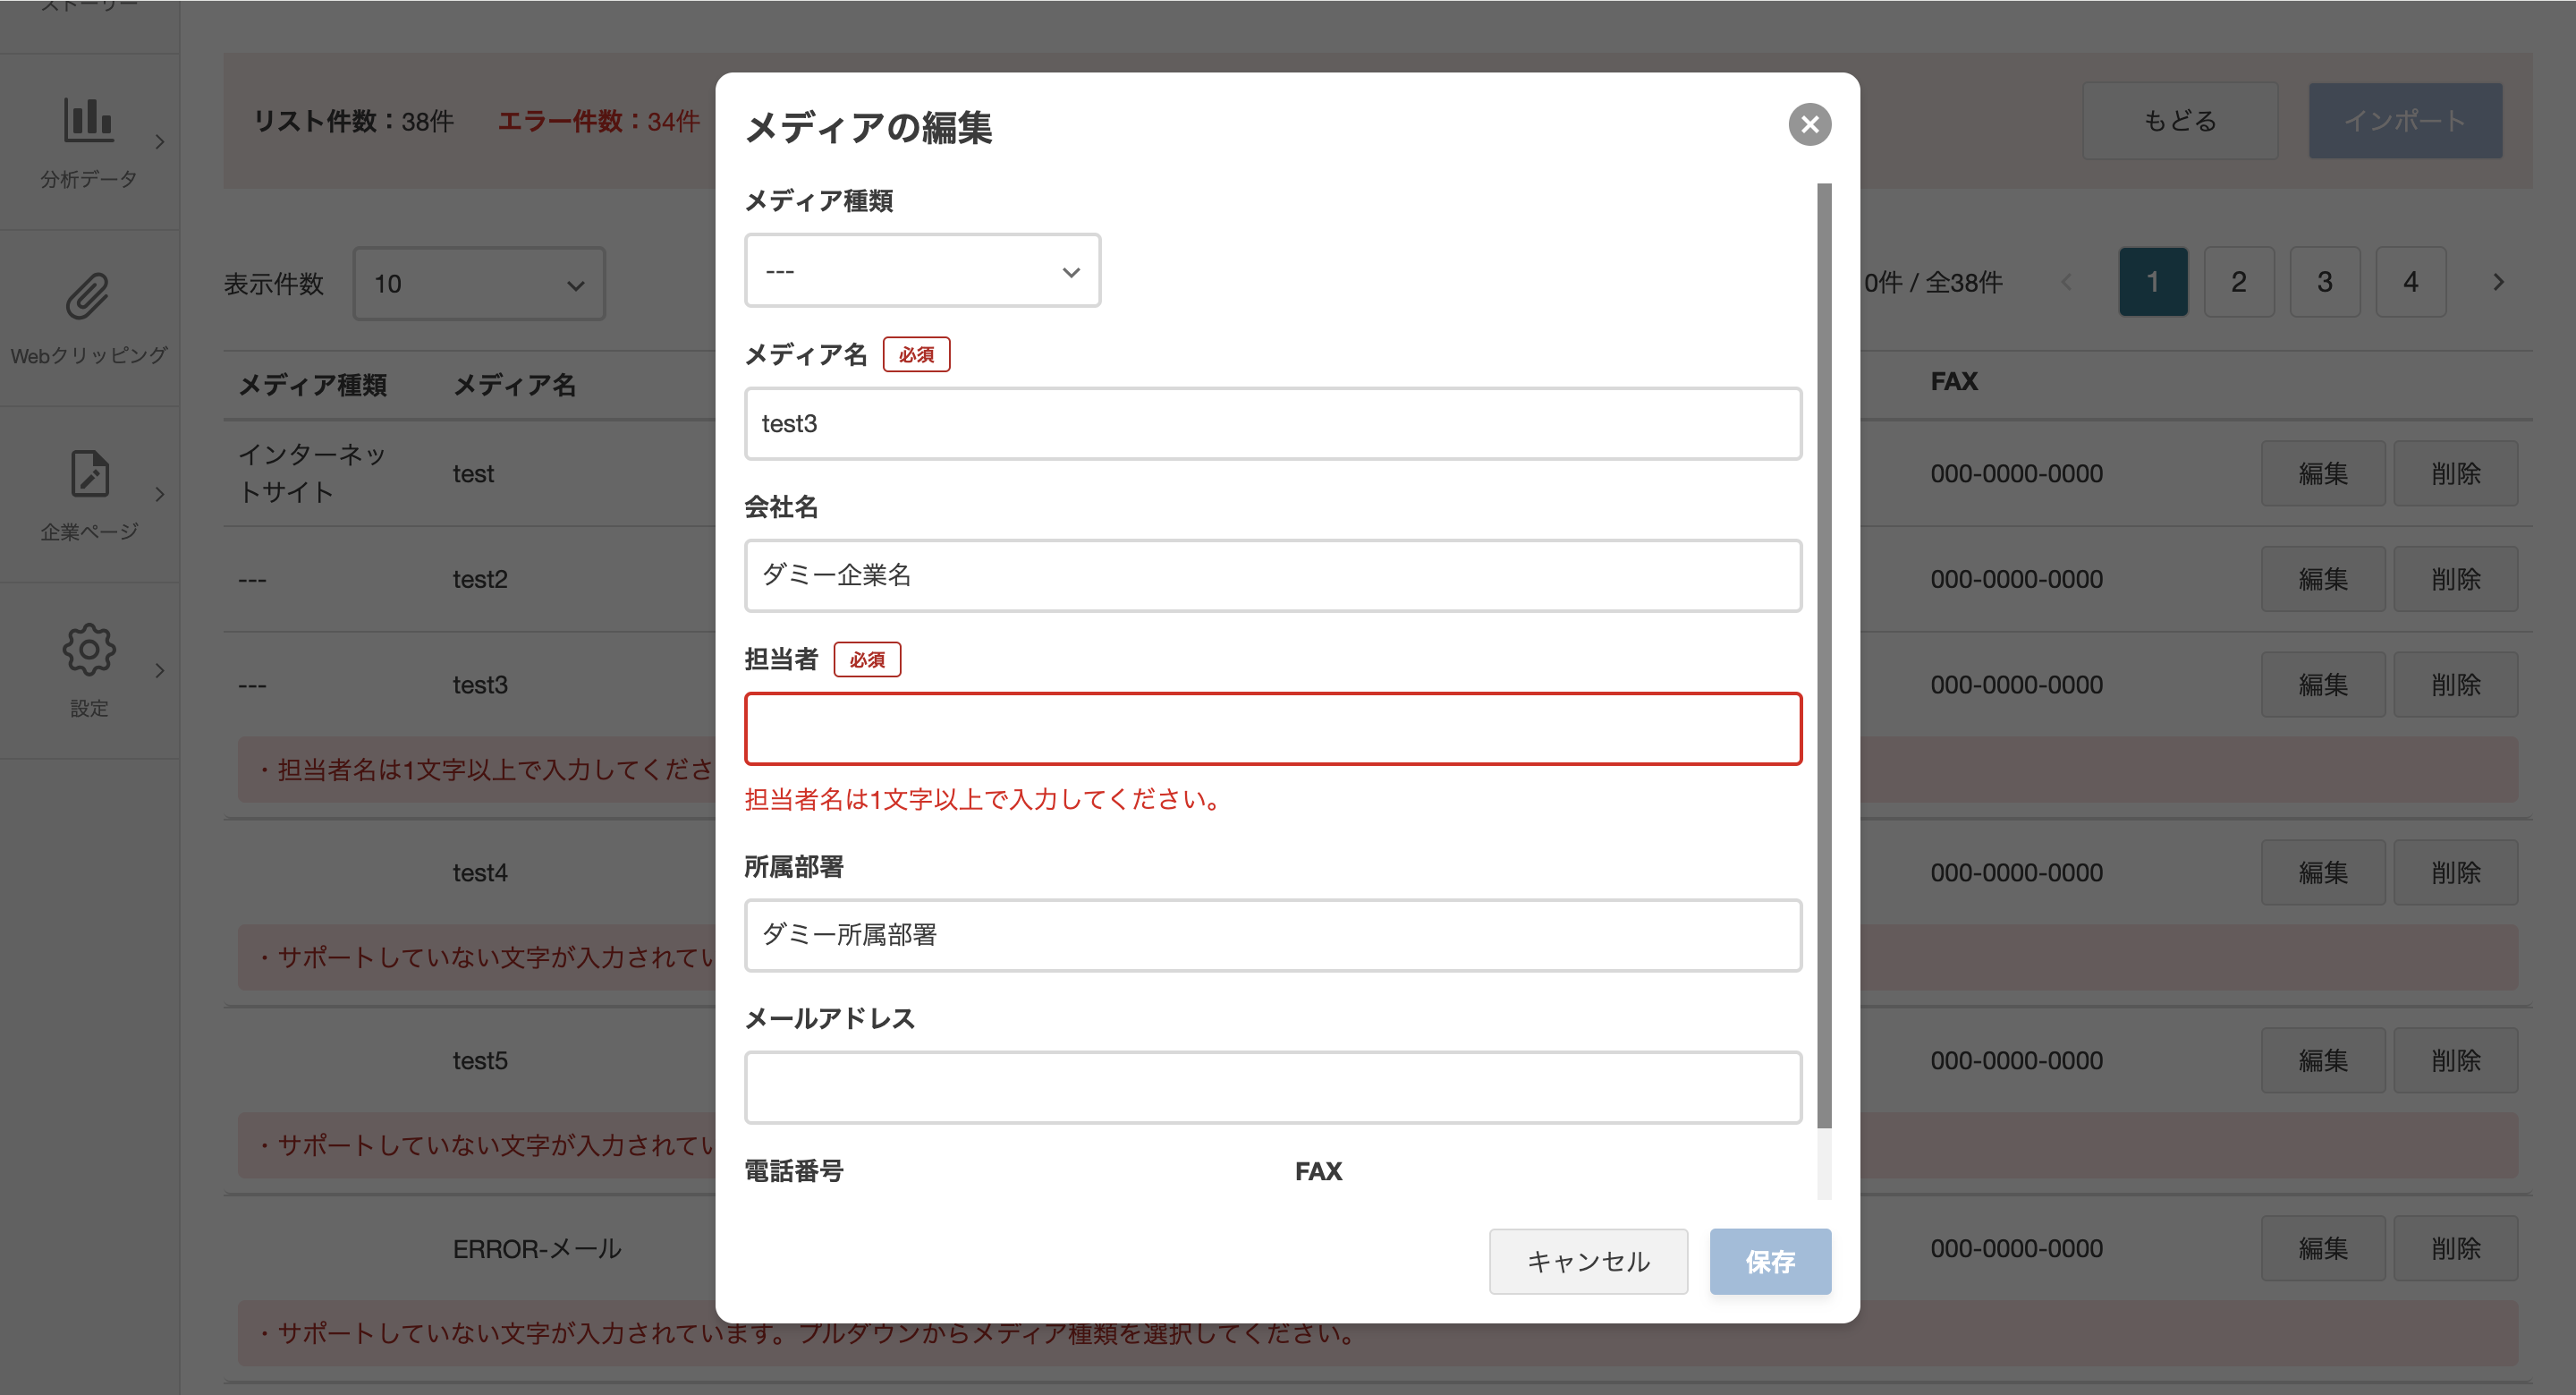Click the メディア名 column header
The width and height of the screenshot is (2576, 1395).
(x=514, y=386)
